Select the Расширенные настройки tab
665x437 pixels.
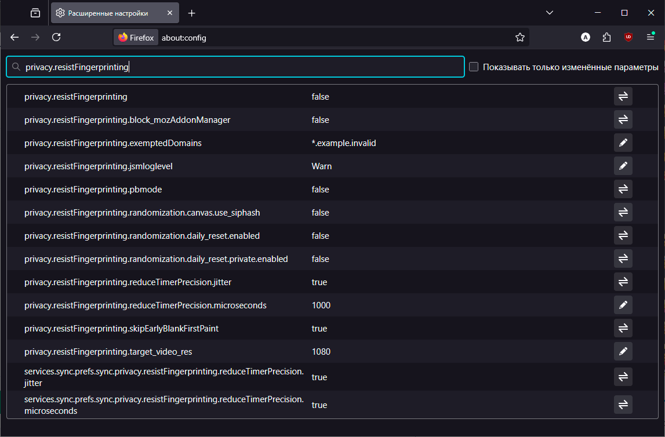pos(110,13)
